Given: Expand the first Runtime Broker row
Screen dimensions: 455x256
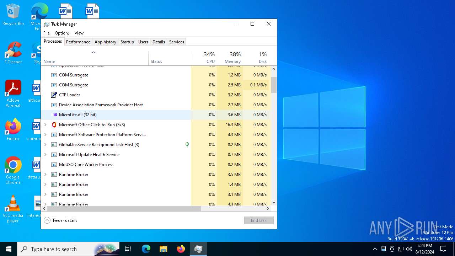Looking at the screenshot, I should [x=45, y=175].
